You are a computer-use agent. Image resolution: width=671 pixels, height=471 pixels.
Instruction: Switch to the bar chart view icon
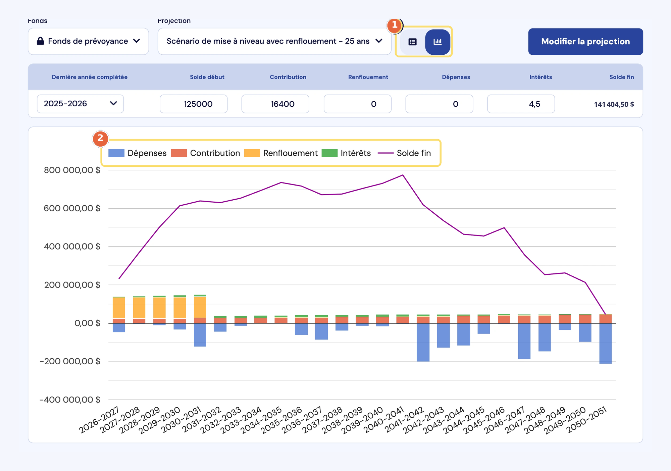(437, 42)
